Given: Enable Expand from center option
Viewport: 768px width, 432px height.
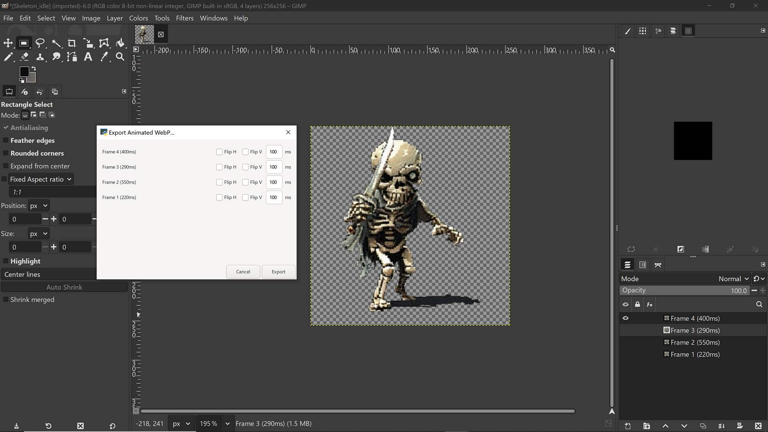Looking at the screenshot, I should 6,166.
